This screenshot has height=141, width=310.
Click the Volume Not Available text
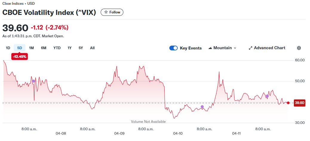click(148, 122)
